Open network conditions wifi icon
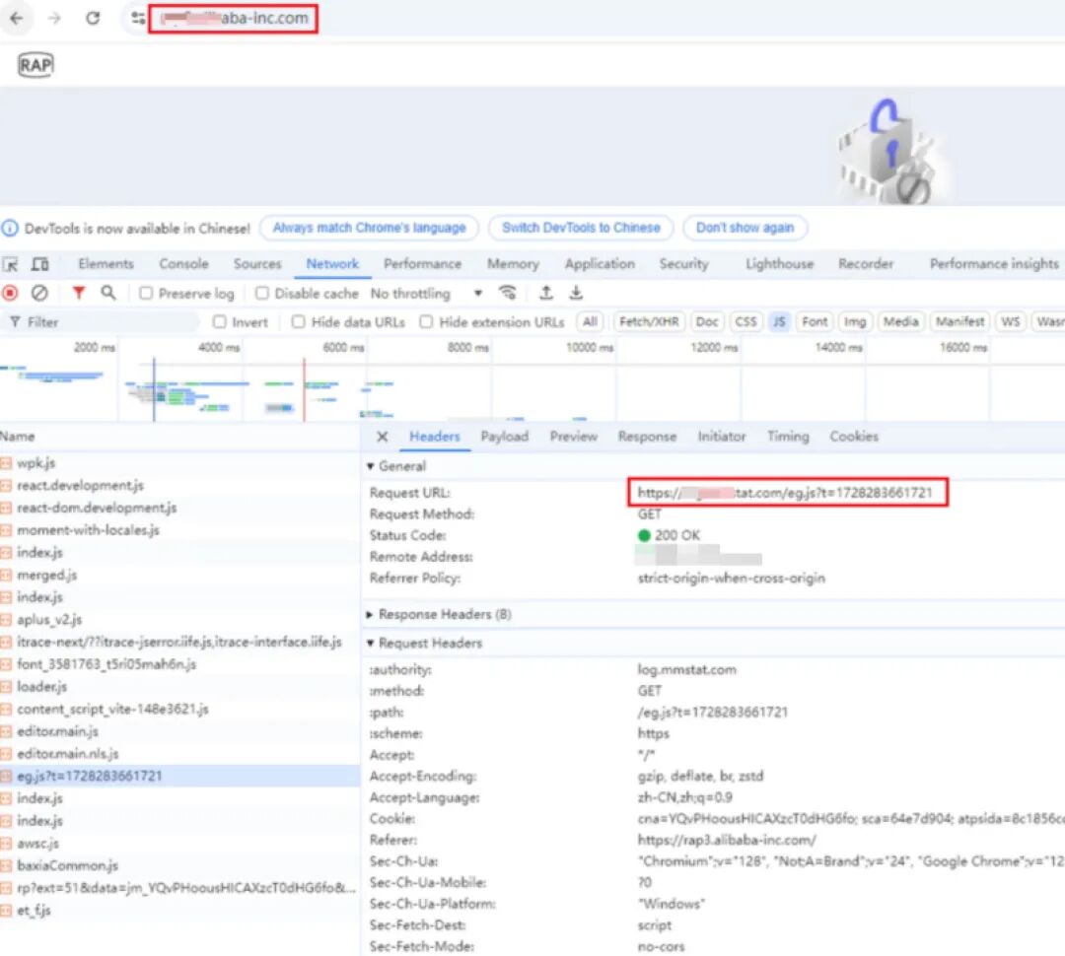1065x956 pixels. [508, 294]
